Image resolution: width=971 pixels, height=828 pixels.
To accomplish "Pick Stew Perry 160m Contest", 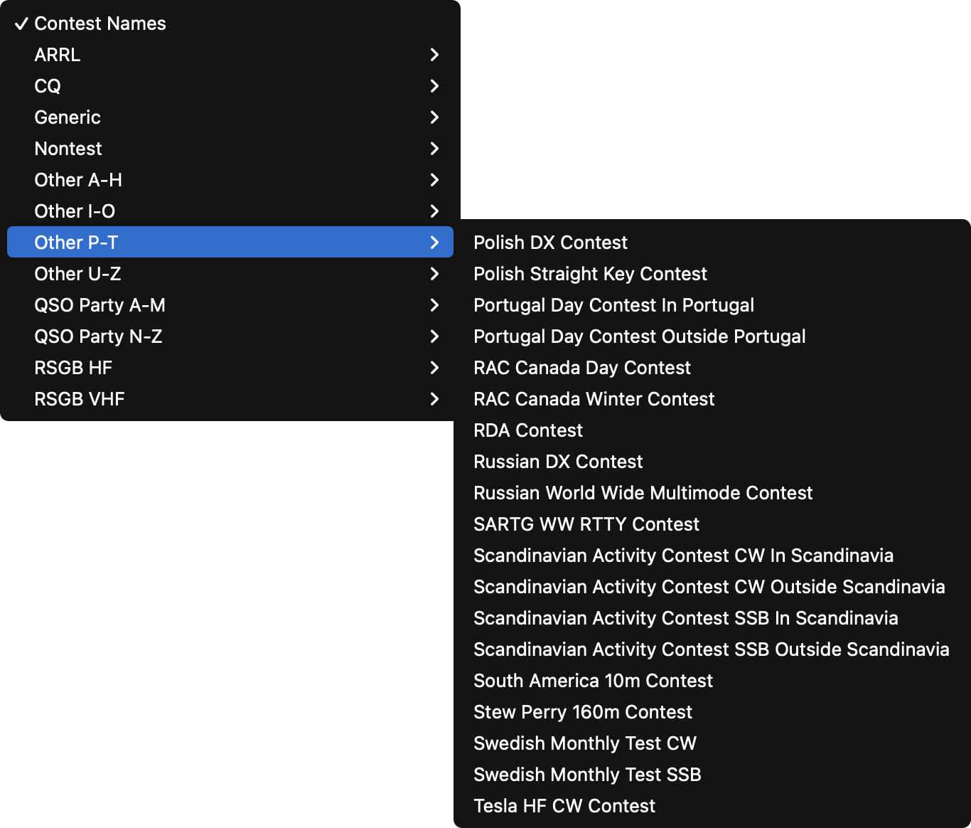I will (x=712, y=712).
